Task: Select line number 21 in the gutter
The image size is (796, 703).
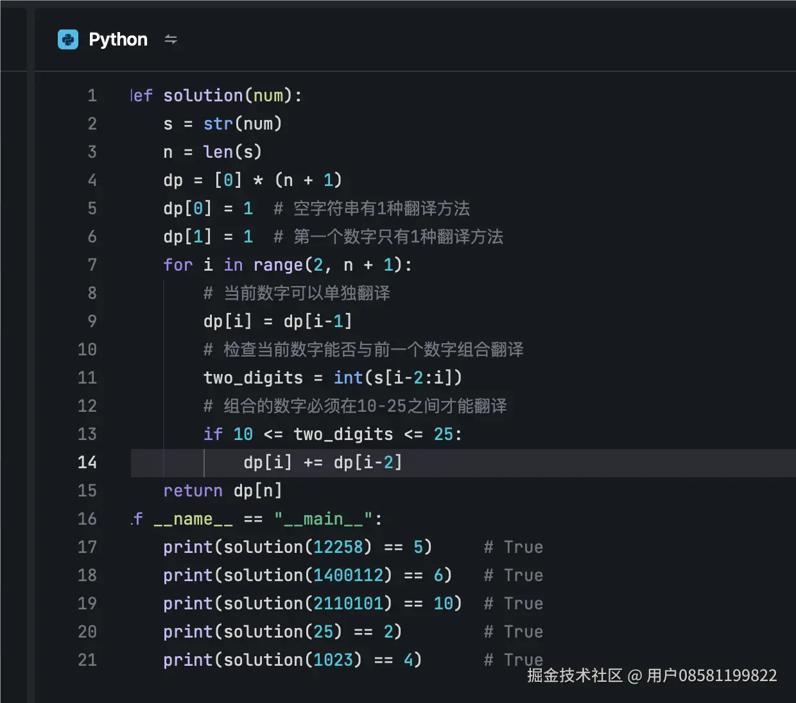Action: click(x=87, y=660)
